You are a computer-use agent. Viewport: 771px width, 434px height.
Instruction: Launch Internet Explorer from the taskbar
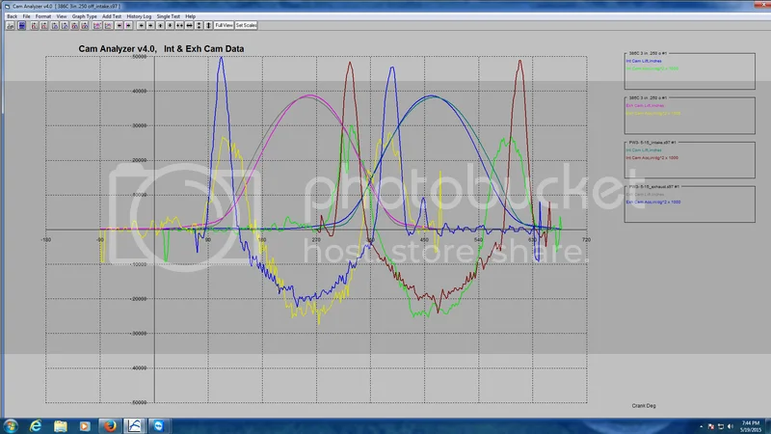37,424
